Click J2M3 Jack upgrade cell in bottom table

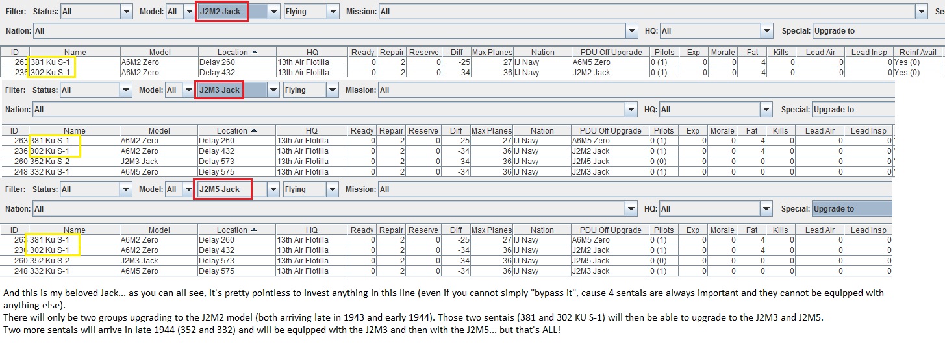pyautogui.click(x=611, y=271)
